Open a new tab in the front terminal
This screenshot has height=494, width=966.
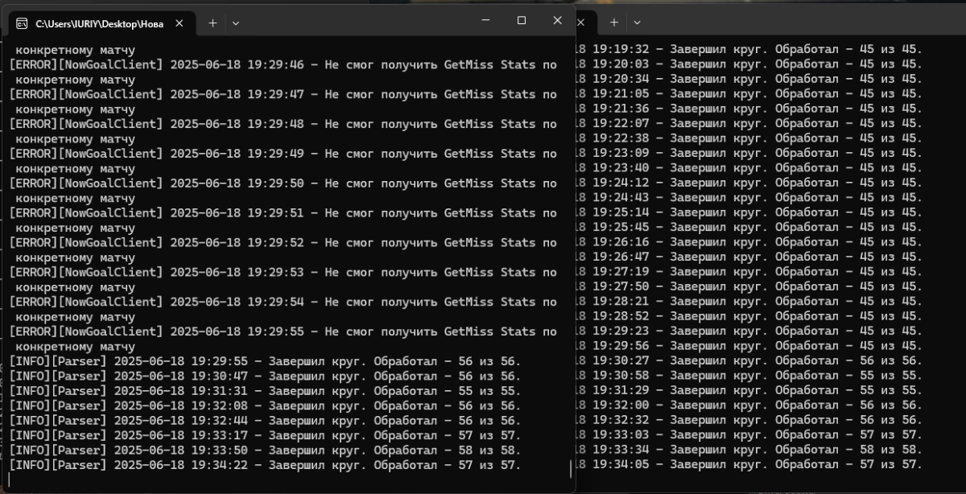[x=213, y=23]
